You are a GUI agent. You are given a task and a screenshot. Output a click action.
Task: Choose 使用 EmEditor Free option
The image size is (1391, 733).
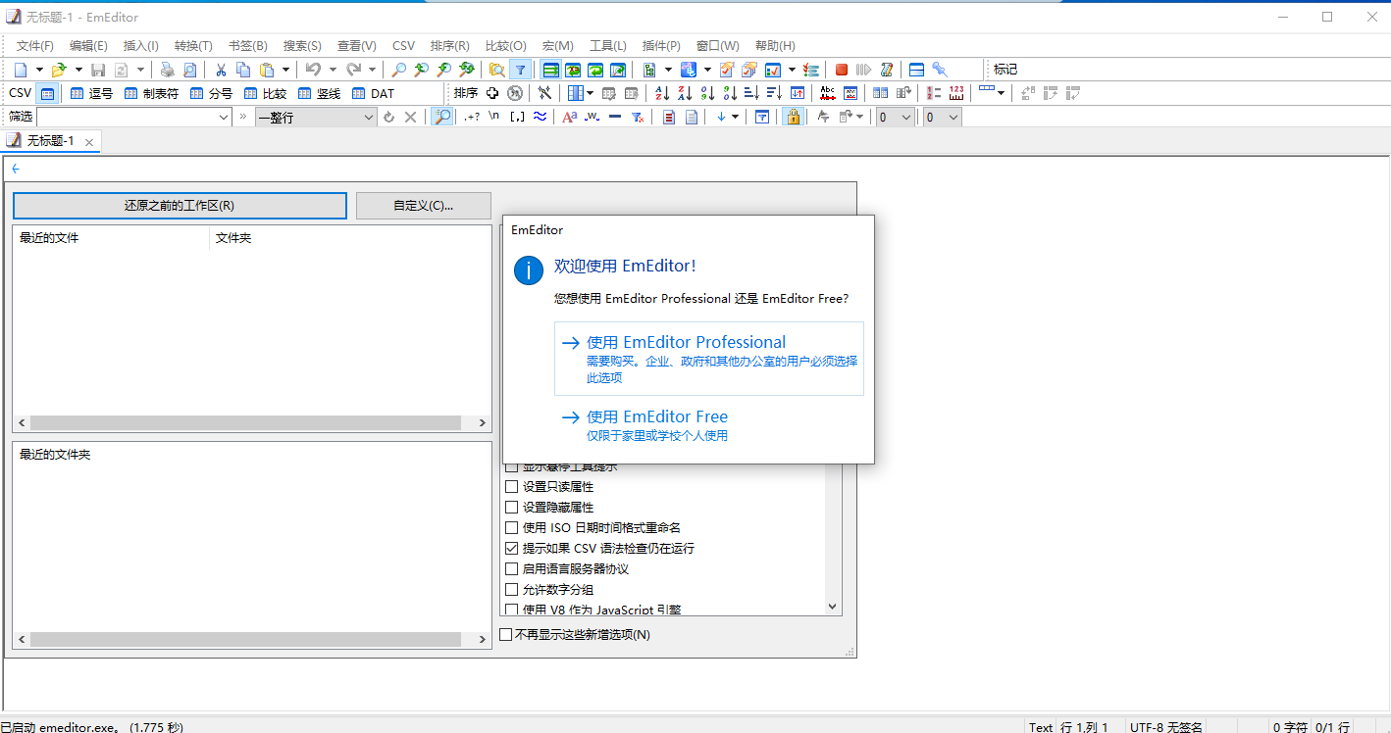(x=656, y=416)
